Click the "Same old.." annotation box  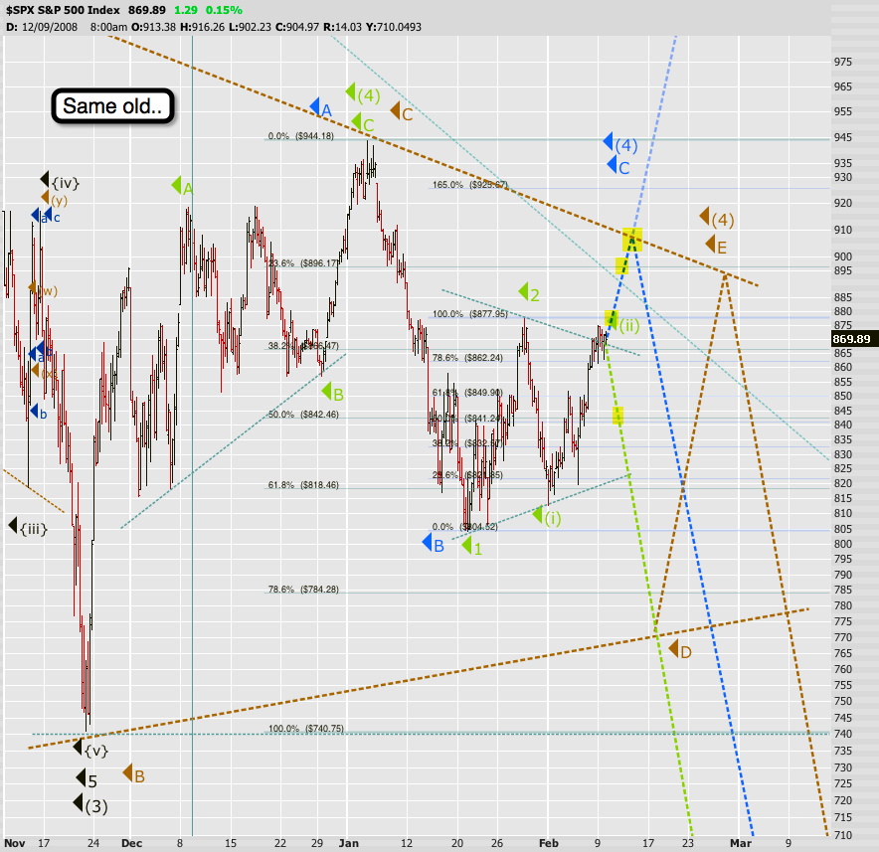pos(112,105)
